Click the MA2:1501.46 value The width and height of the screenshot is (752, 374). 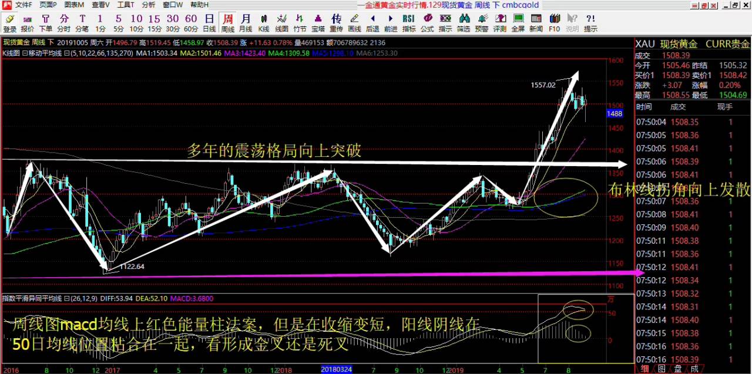201,53
